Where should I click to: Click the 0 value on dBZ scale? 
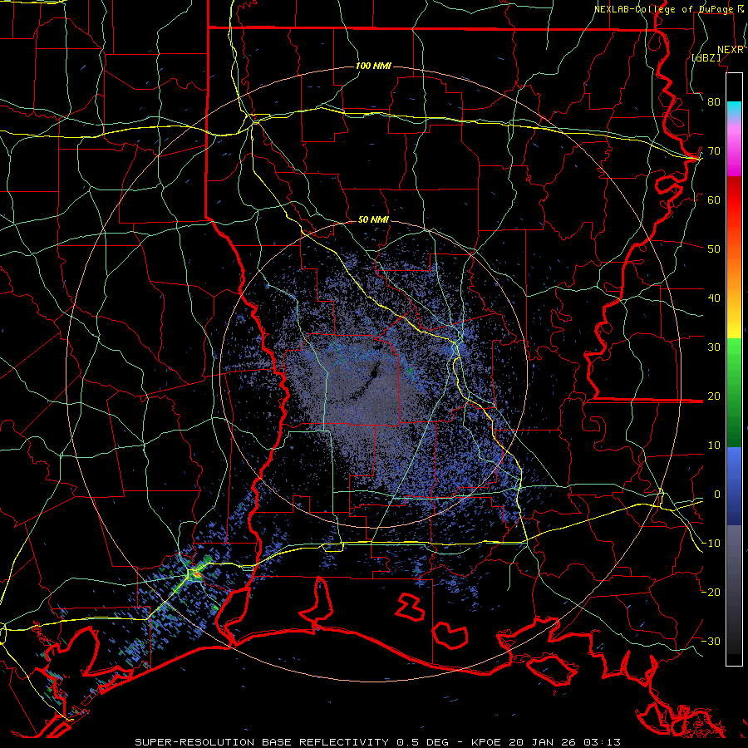[x=717, y=495]
